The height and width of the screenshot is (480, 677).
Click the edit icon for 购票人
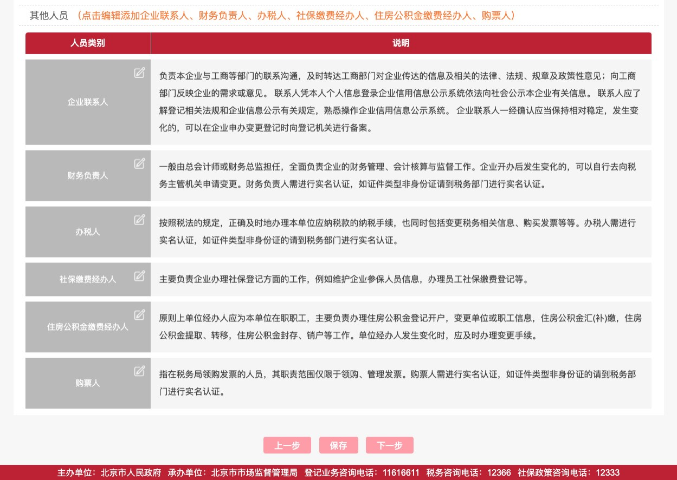pyautogui.click(x=139, y=371)
